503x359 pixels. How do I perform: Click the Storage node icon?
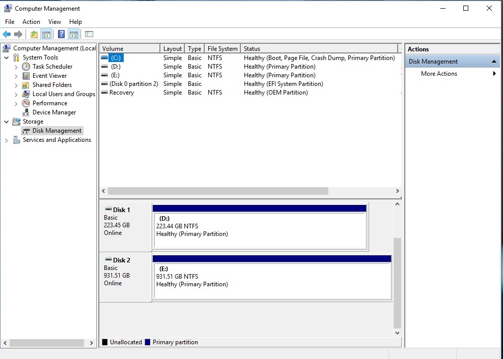click(16, 122)
